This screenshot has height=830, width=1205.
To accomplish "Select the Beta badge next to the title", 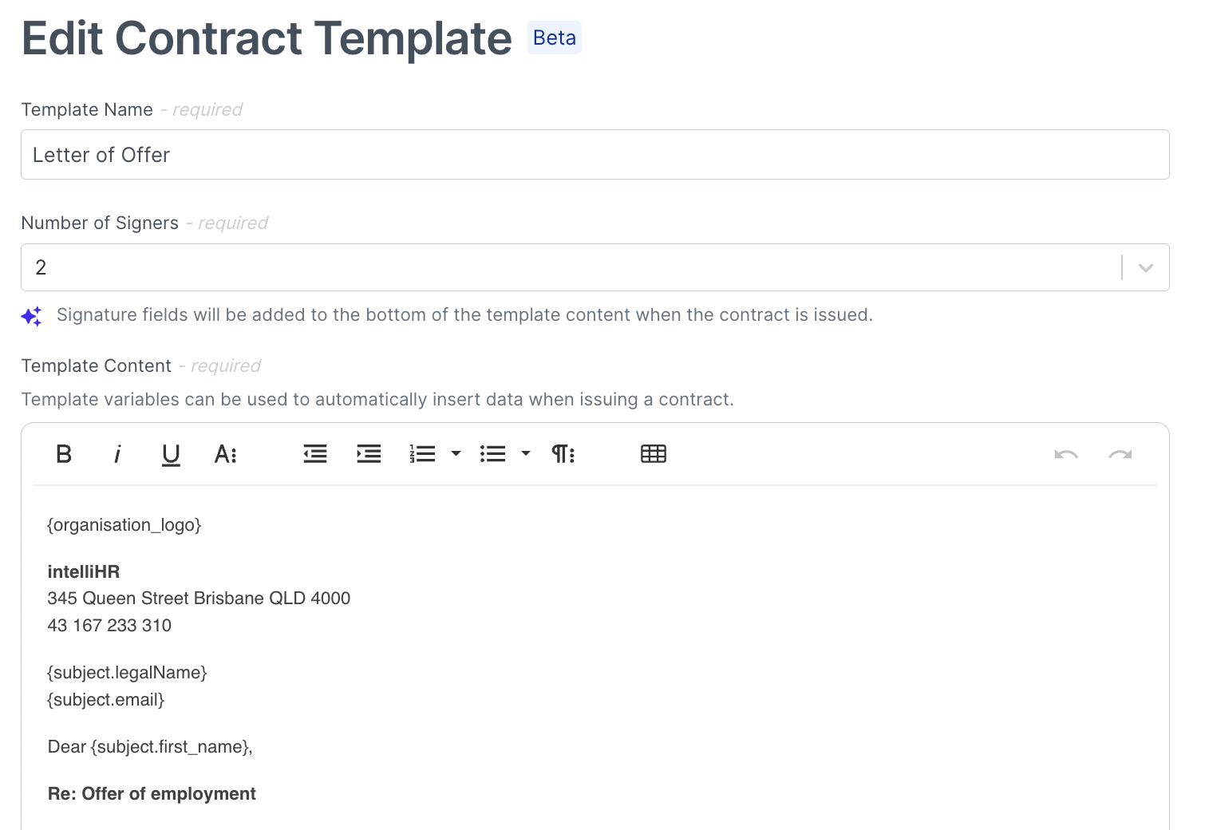I will (554, 37).
